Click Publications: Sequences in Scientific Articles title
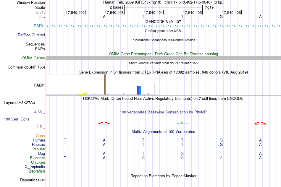Image resolution: width=281 pixels, height=187 pixels. pos(163,40)
